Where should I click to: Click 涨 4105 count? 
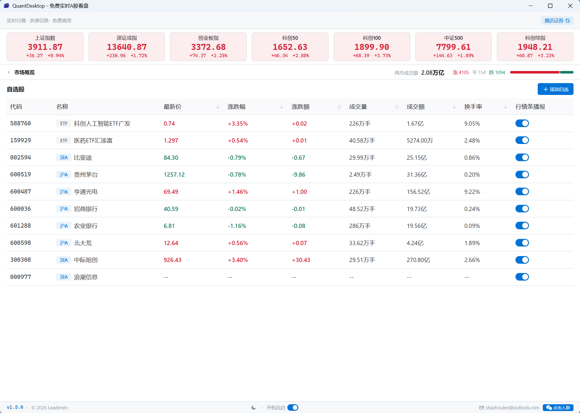(x=460, y=72)
